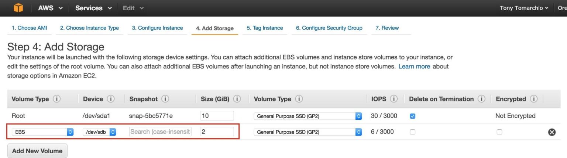Click info icon next to Delete on Termination
The height and width of the screenshot is (158, 567).
point(481,99)
